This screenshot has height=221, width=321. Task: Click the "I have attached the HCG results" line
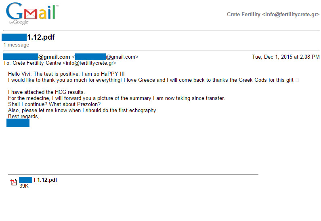46,92
